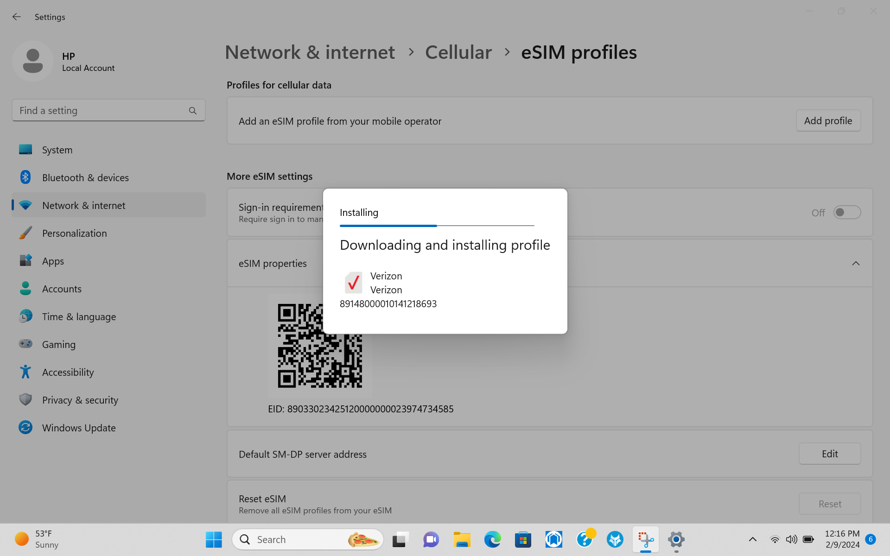Click the Time & language clock icon

click(25, 316)
